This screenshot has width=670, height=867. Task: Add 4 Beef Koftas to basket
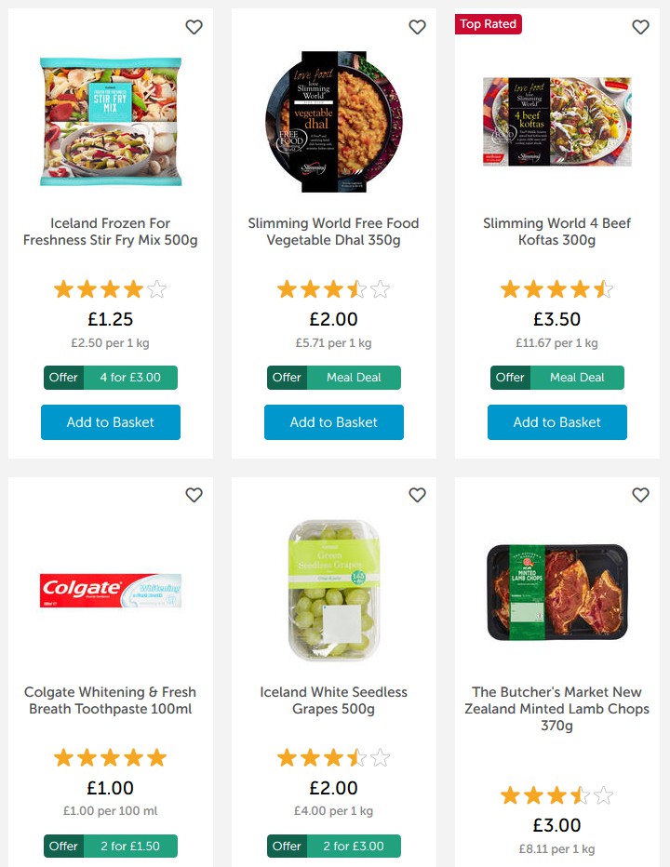pos(557,422)
